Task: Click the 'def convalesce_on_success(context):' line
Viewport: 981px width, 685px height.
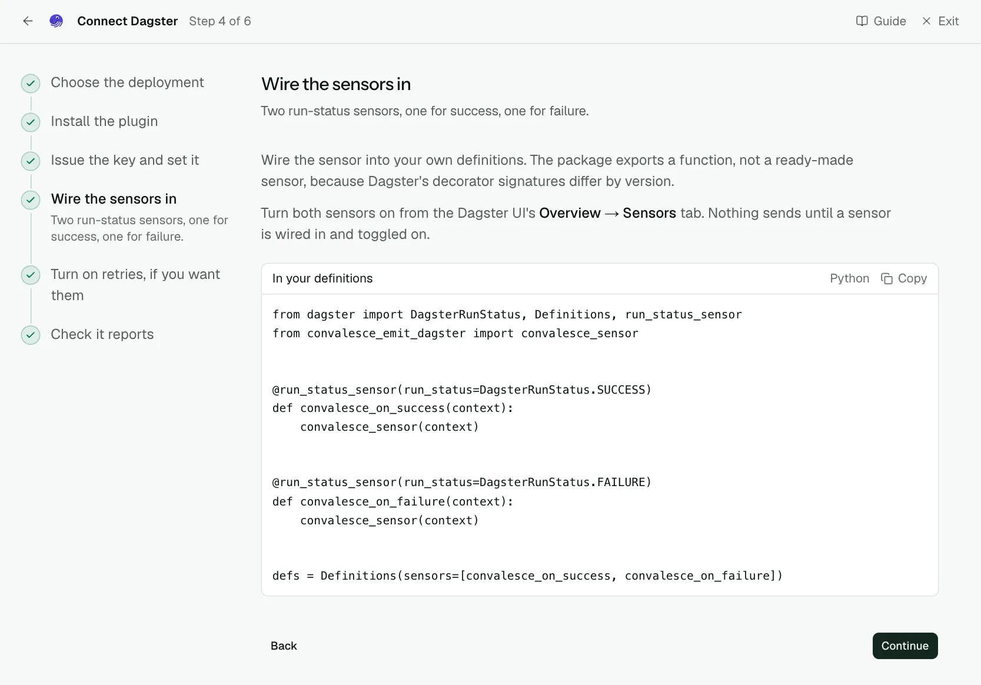Action: coord(393,408)
